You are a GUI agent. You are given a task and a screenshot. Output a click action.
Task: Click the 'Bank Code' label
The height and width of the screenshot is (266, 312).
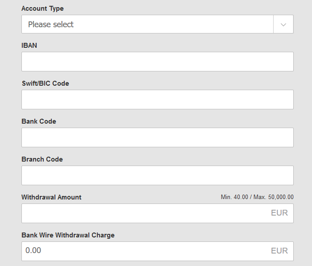(39, 121)
